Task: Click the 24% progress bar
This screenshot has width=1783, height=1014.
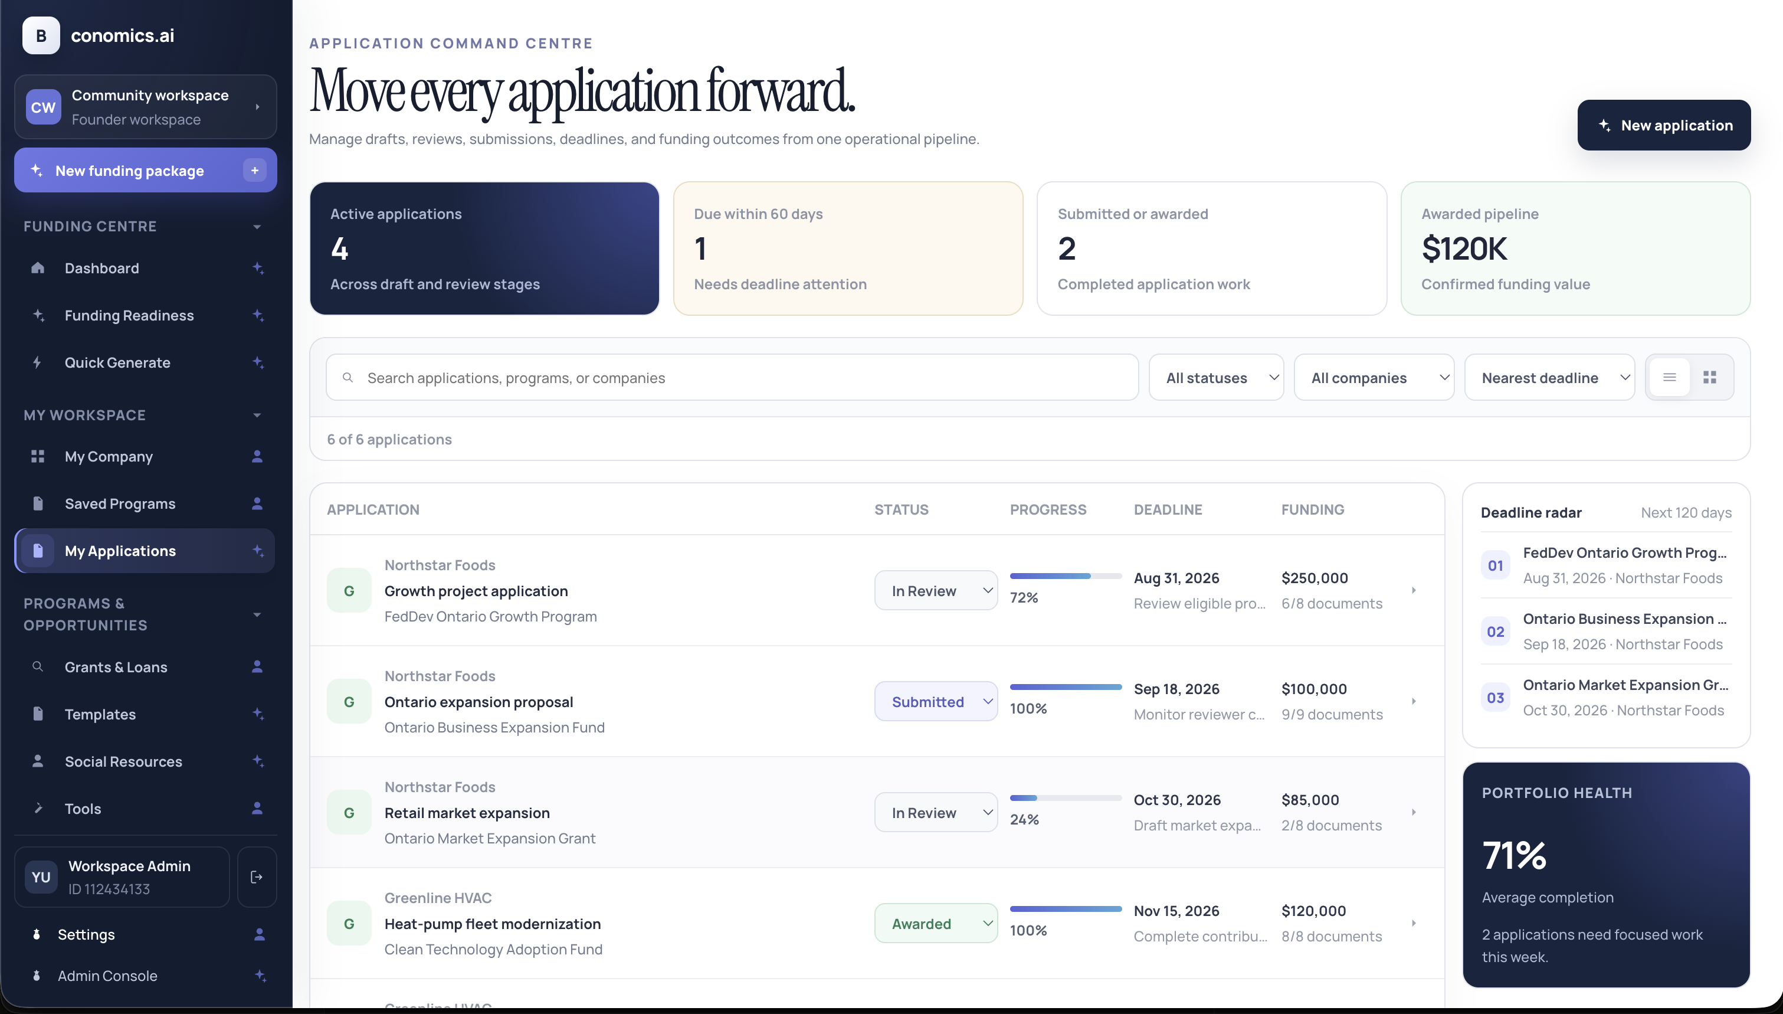Action: pyautogui.click(x=1066, y=798)
